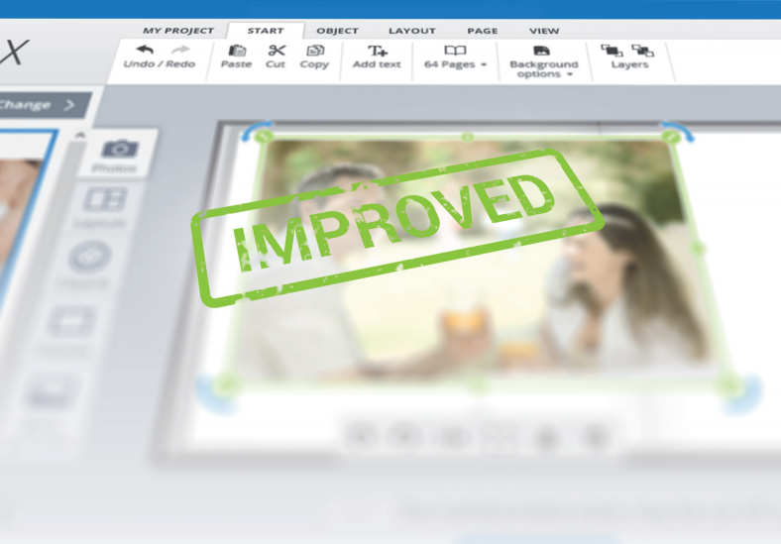The height and width of the screenshot is (544, 781).
Task: Click top-right blue rotate handle of photo
Action: tap(678, 131)
